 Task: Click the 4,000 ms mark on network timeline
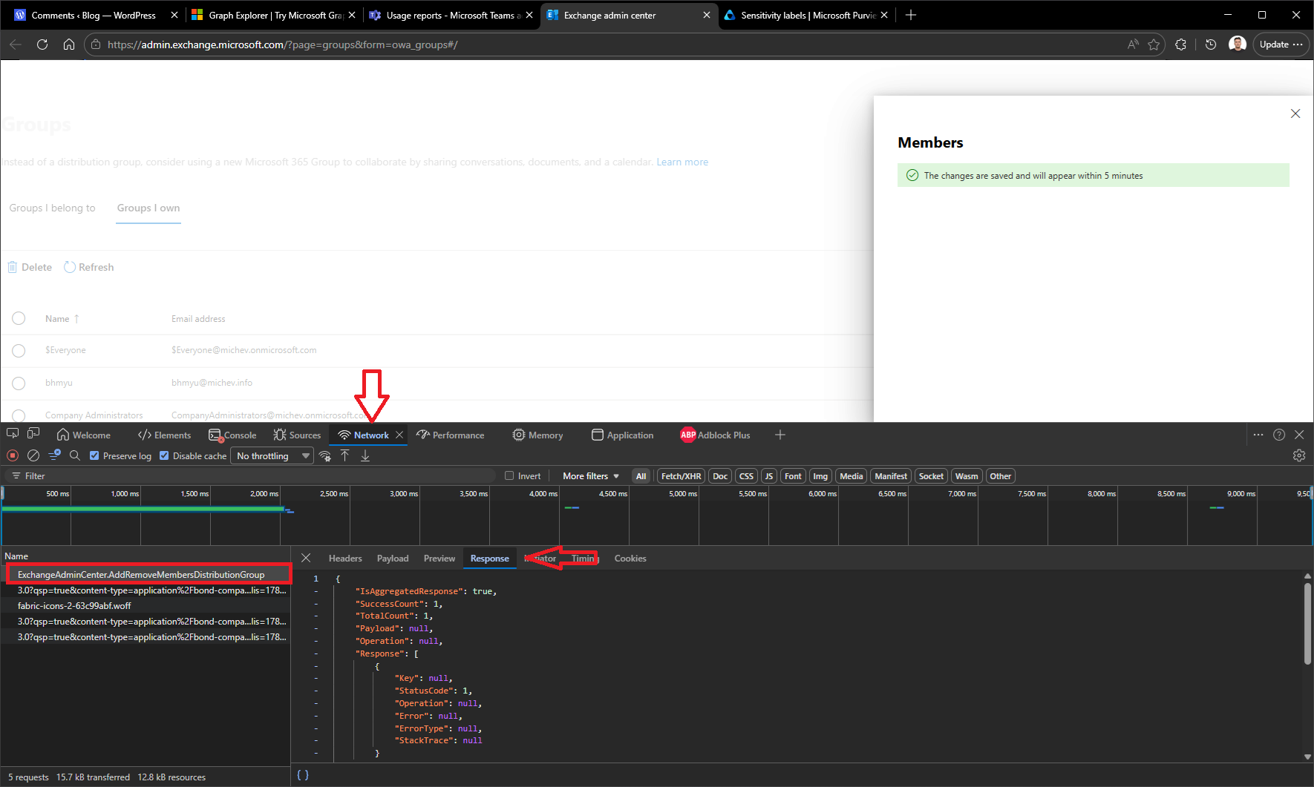[x=543, y=493]
